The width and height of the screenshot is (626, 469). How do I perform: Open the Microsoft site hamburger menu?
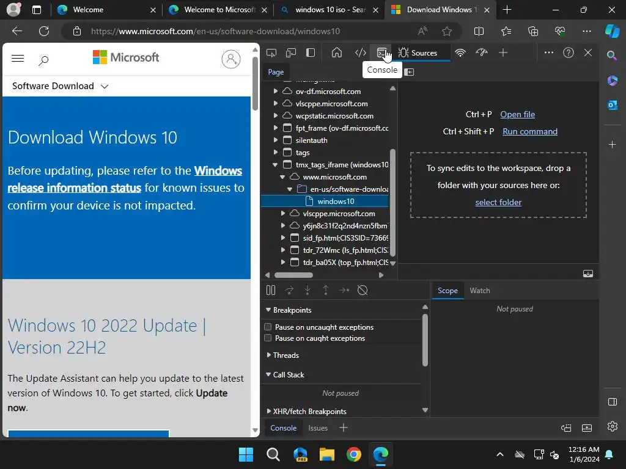(x=18, y=59)
